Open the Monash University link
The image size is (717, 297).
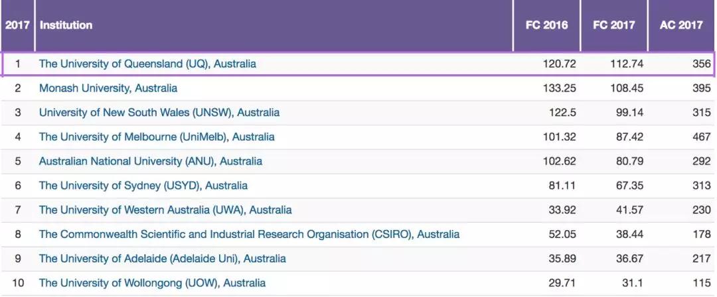click(108, 88)
